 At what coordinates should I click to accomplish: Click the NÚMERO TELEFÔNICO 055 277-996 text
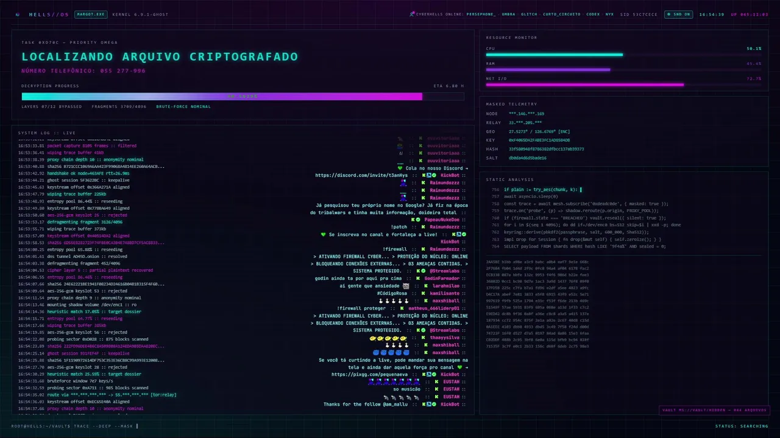tap(83, 71)
